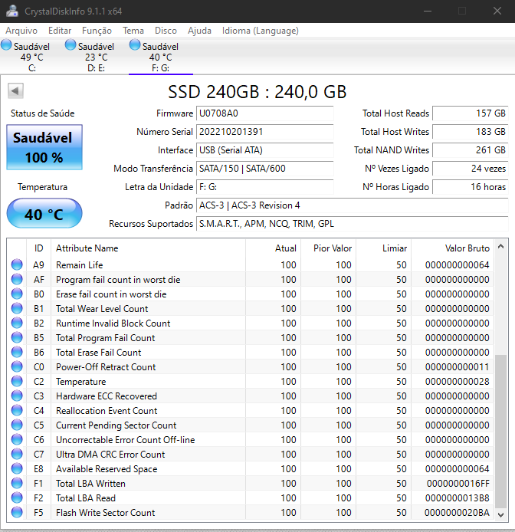Click the Padrão field ACS-3 Revision 4
This screenshot has width=515, height=532.
click(x=353, y=205)
